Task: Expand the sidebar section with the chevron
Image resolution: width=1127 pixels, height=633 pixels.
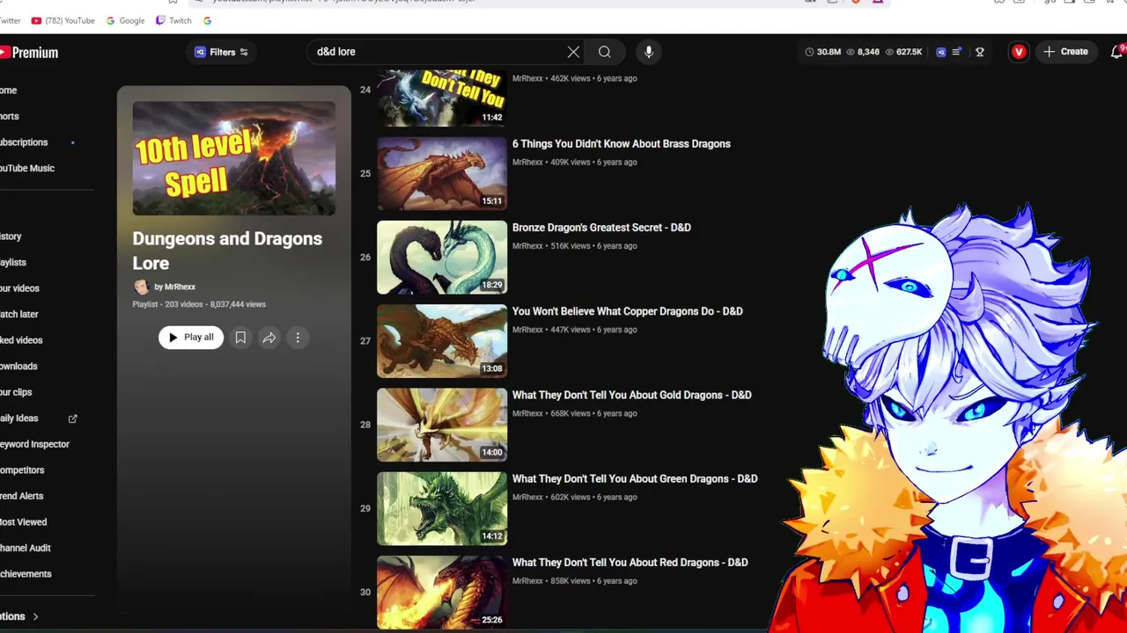Action: point(35,617)
